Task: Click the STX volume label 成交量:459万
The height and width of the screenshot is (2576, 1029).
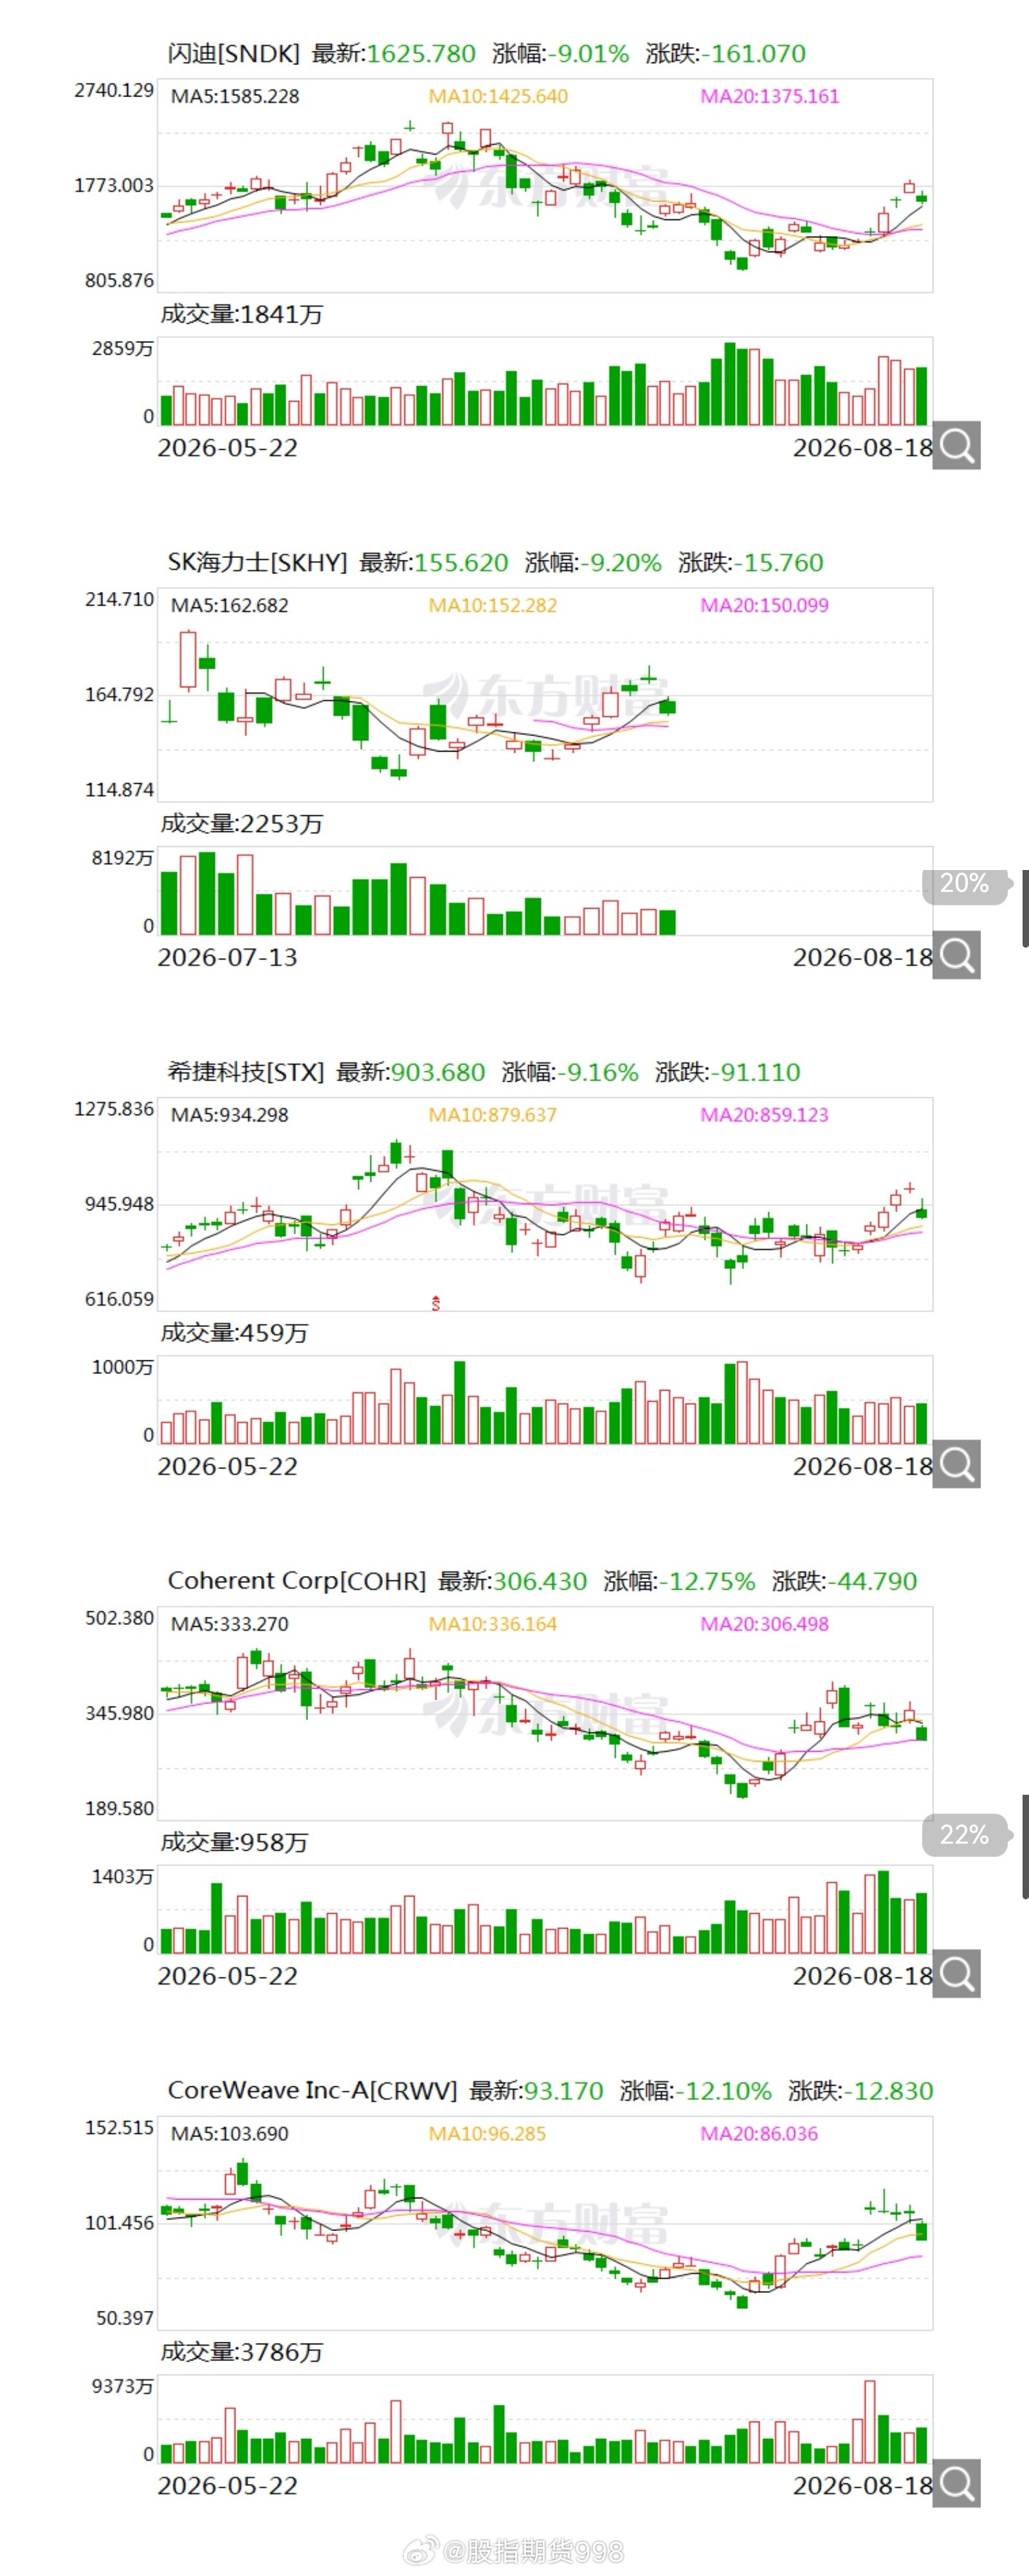Action: [235, 1333]
